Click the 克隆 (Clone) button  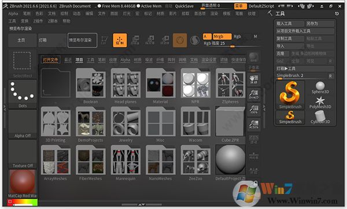pyautogui.click(x=282, y=53)
